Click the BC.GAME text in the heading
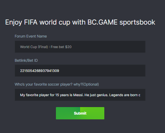165x133 pixels. coord(102,22)
